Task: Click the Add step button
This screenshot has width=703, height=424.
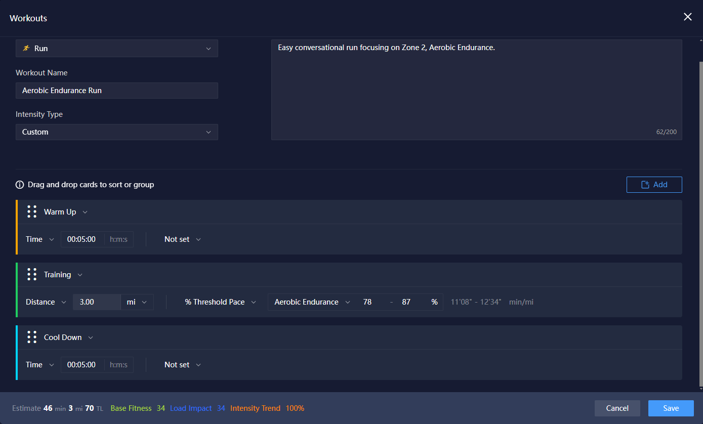Action: coord(654,185)
